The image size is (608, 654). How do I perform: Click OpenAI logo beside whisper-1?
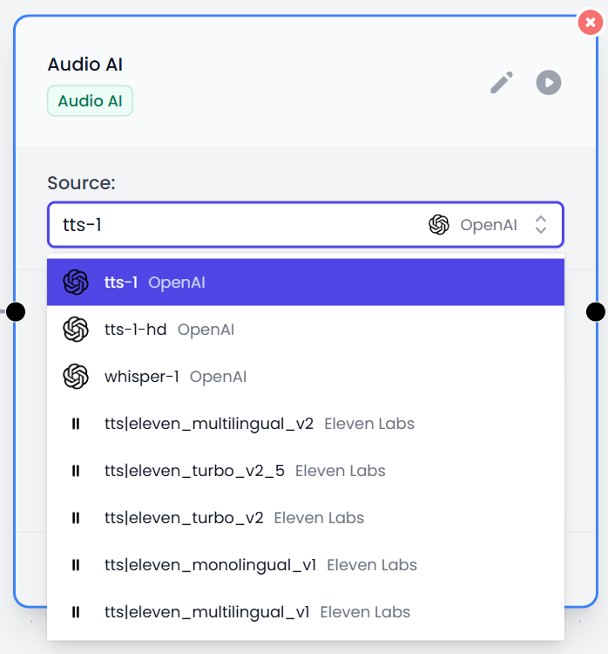76,377
